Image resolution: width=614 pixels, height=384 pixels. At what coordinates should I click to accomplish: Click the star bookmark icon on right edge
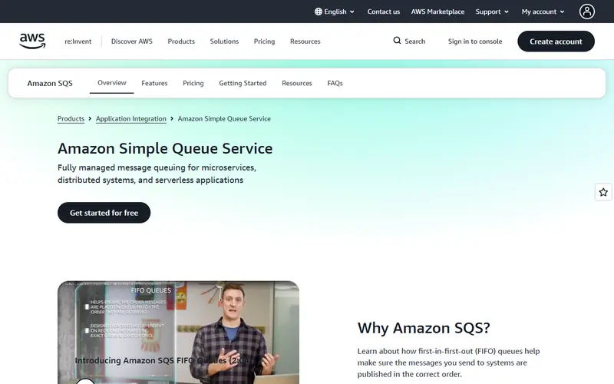[603, 192]
